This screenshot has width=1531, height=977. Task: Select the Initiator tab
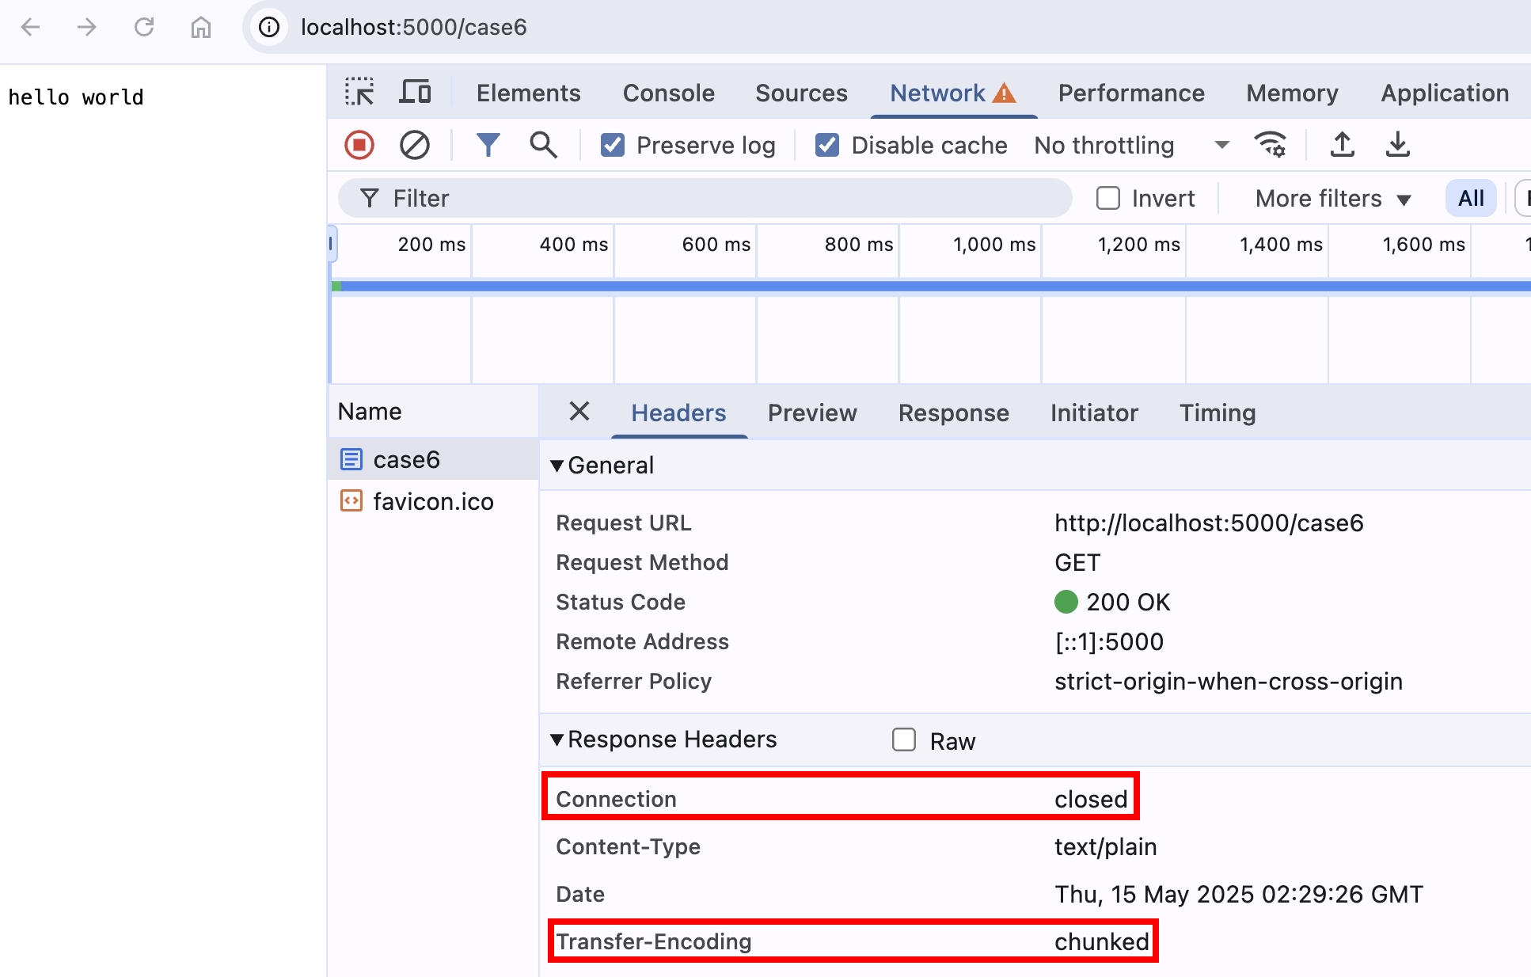point(1094,412)
